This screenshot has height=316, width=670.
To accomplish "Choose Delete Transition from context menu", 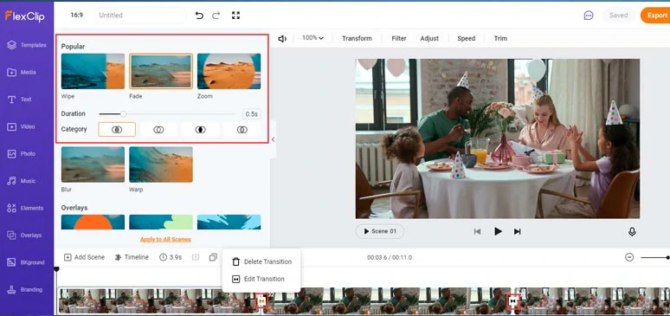I will click(x=262, y=261).
